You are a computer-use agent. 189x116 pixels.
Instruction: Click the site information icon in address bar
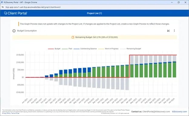point(3,7)
